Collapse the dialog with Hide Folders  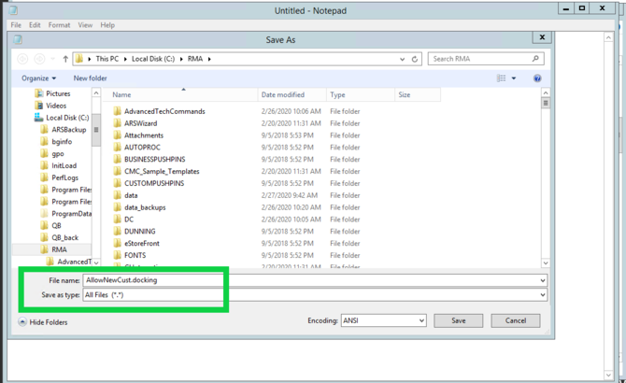[x=43, y=322]
